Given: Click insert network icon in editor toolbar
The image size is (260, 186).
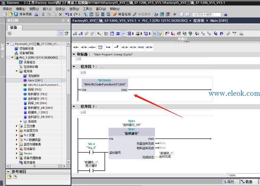Looking at the screenshot, I should point(75,34).
